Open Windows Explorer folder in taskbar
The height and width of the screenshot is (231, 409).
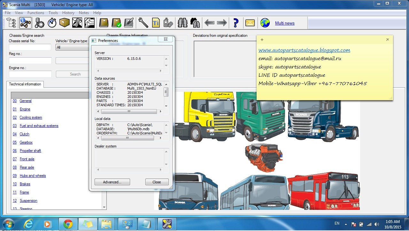coord(107,224)
